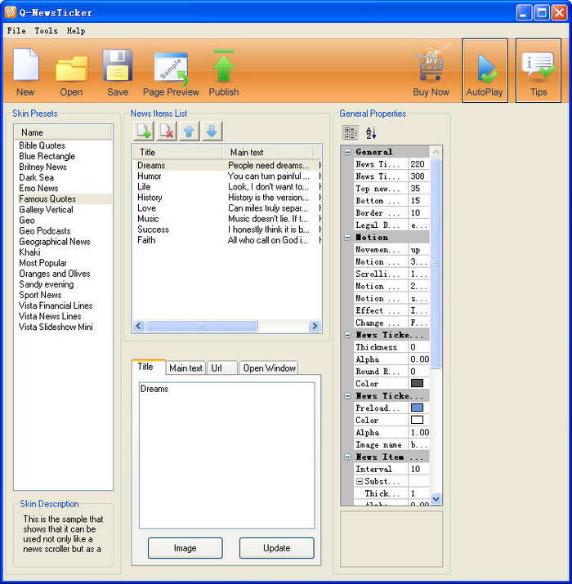Select the Music news item row
Viewport: 572px width, 584px height.
point(226,219)
